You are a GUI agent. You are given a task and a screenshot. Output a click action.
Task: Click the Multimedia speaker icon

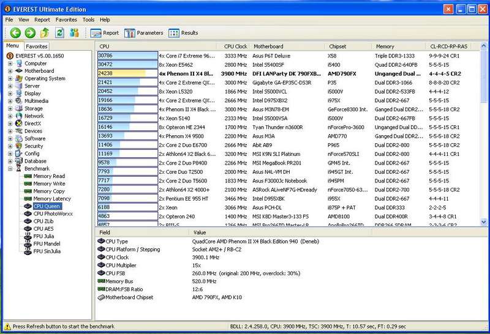point(19,101)
